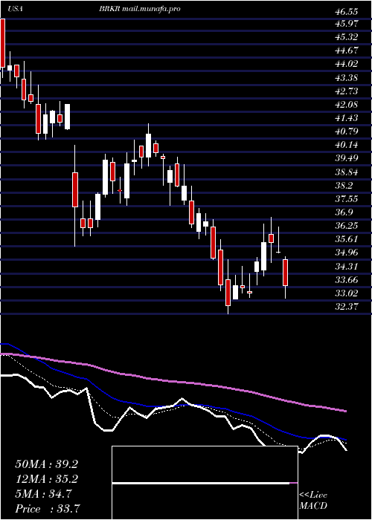Screen dimensions: 372x520
Task: Click the 42.08 price axis label
Action: click(x=346, y=105)
